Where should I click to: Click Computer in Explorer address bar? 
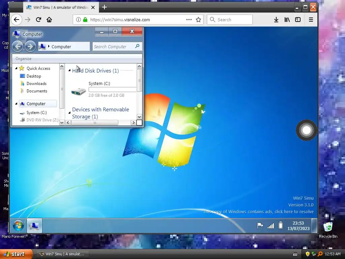(61, 47)
